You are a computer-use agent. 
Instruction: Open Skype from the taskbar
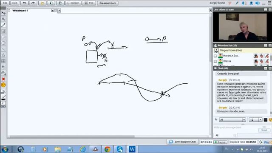pos(120,149)
